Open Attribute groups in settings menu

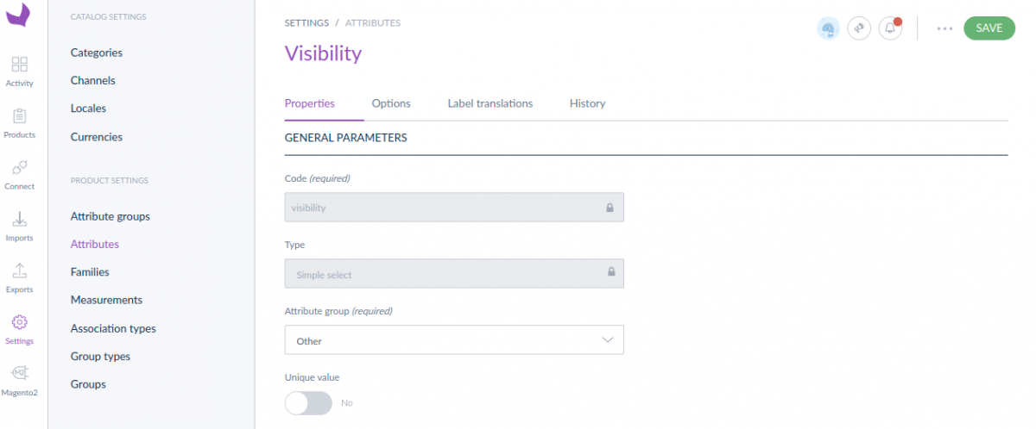[111, 216]
